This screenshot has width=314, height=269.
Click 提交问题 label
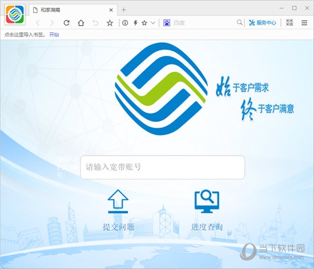[118, 227]
